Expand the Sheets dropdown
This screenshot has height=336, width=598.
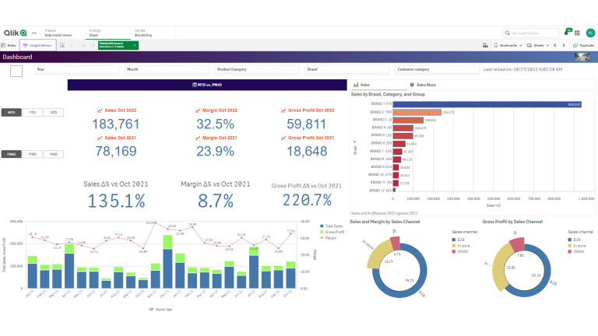coord(538,46)
